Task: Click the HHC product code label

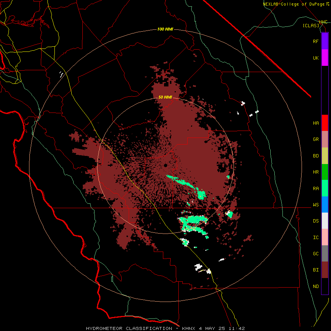Action: pos(323,22)
